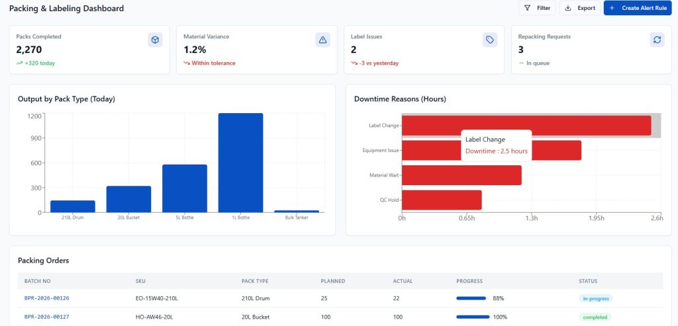
Task: Click the download icon in Export button
Action: 568,8
